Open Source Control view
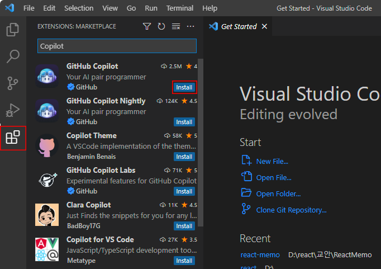The image size is (381, 269). (13, 83)
